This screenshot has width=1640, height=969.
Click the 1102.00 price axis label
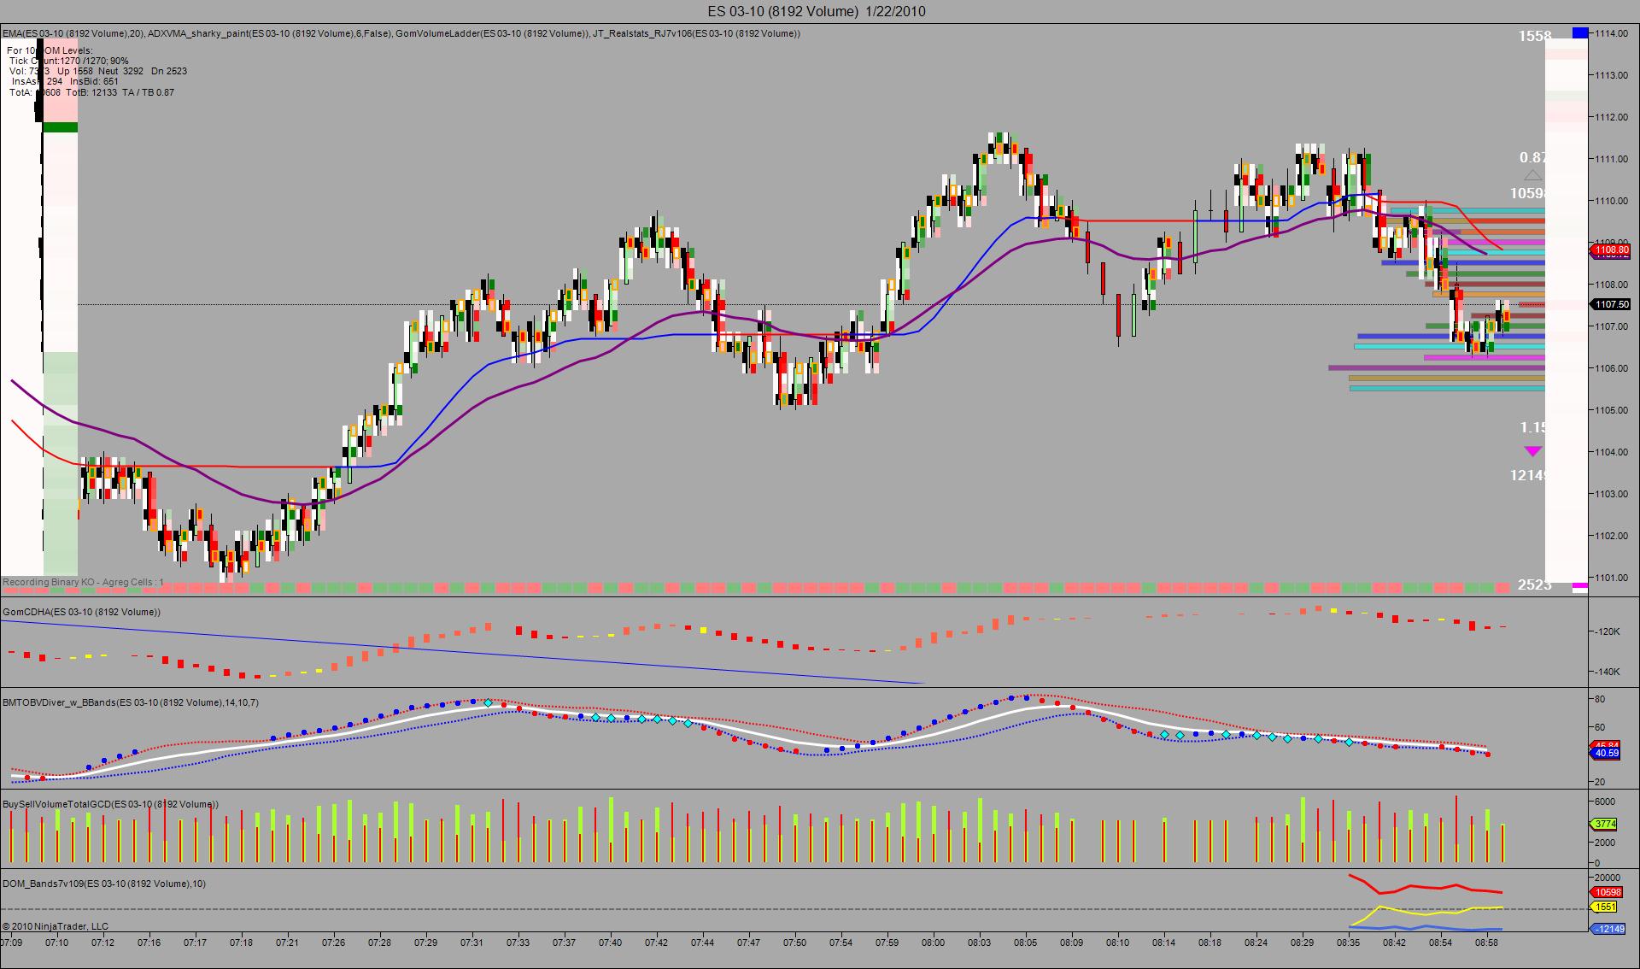click(1611, 536)
